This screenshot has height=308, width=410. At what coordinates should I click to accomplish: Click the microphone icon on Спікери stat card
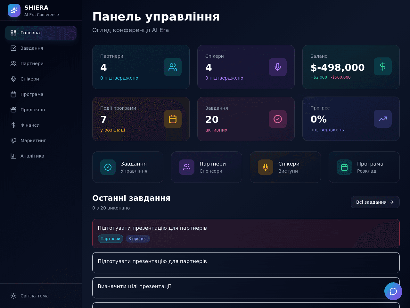(x=278, y=67)
